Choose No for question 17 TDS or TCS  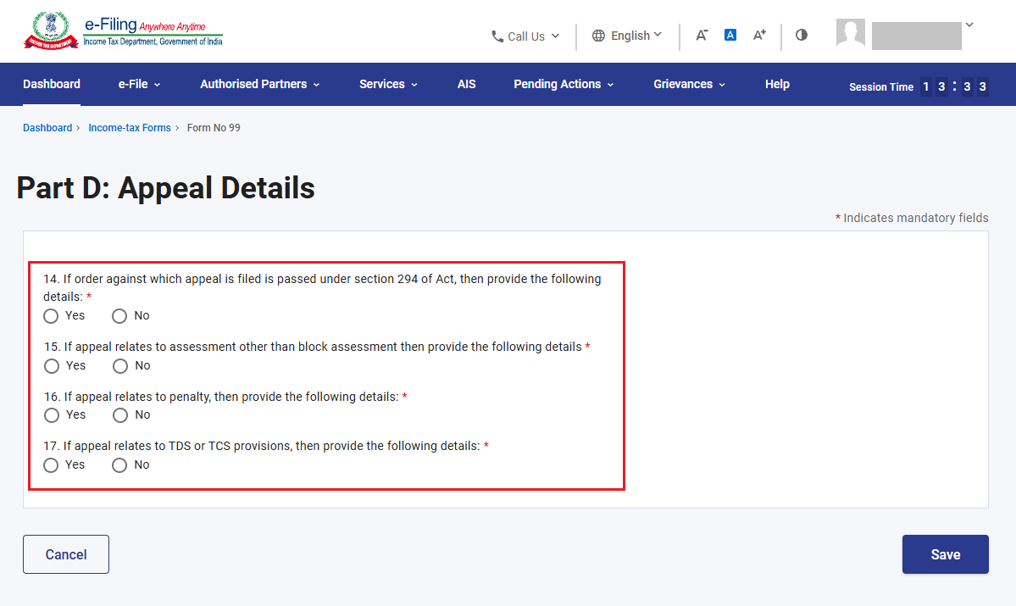(x=119, y=465)
